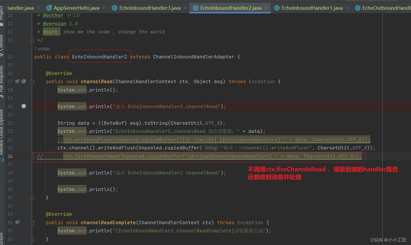Show usages via the '1 usage' hint

pos(42,48)
